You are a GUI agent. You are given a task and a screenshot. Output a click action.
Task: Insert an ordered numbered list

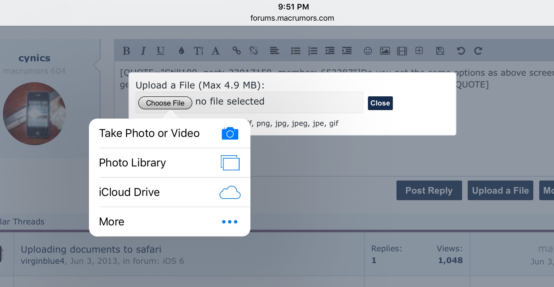coord(312,51)
